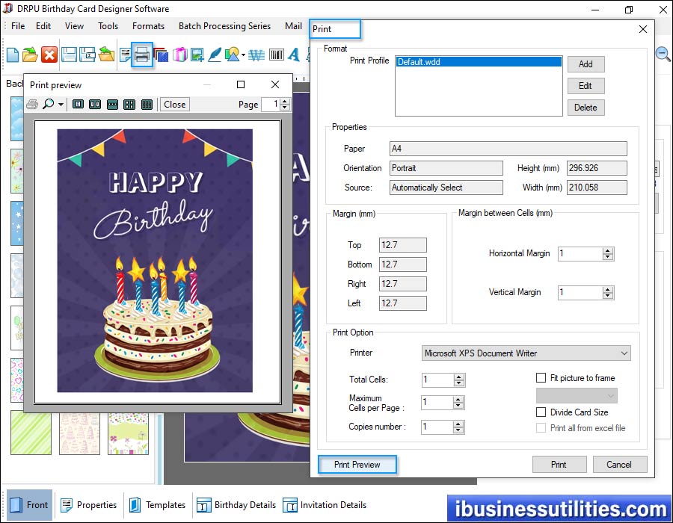Screen dimensions: 673x523
Task: Click the barcode tool icon
Action: tap(276, 55)
